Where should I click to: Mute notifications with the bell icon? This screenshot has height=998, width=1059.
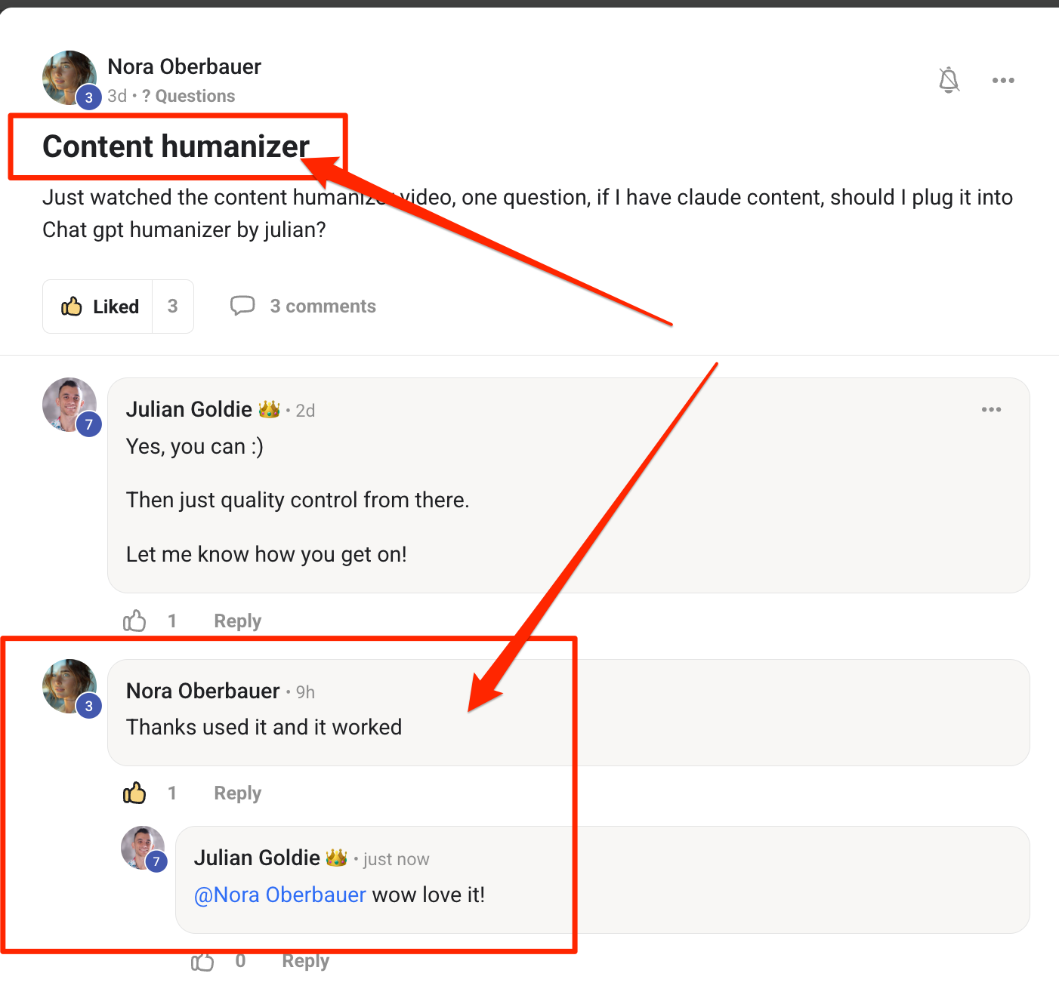(949, 80)
